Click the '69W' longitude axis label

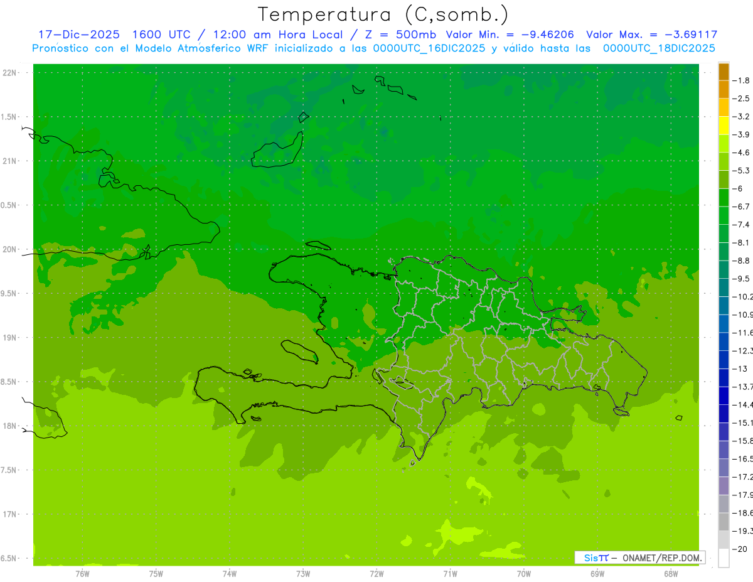pos(597,573)
